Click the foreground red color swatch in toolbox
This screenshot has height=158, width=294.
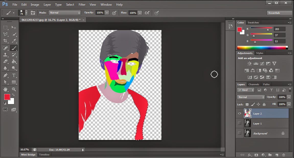(x=7, y=97)
